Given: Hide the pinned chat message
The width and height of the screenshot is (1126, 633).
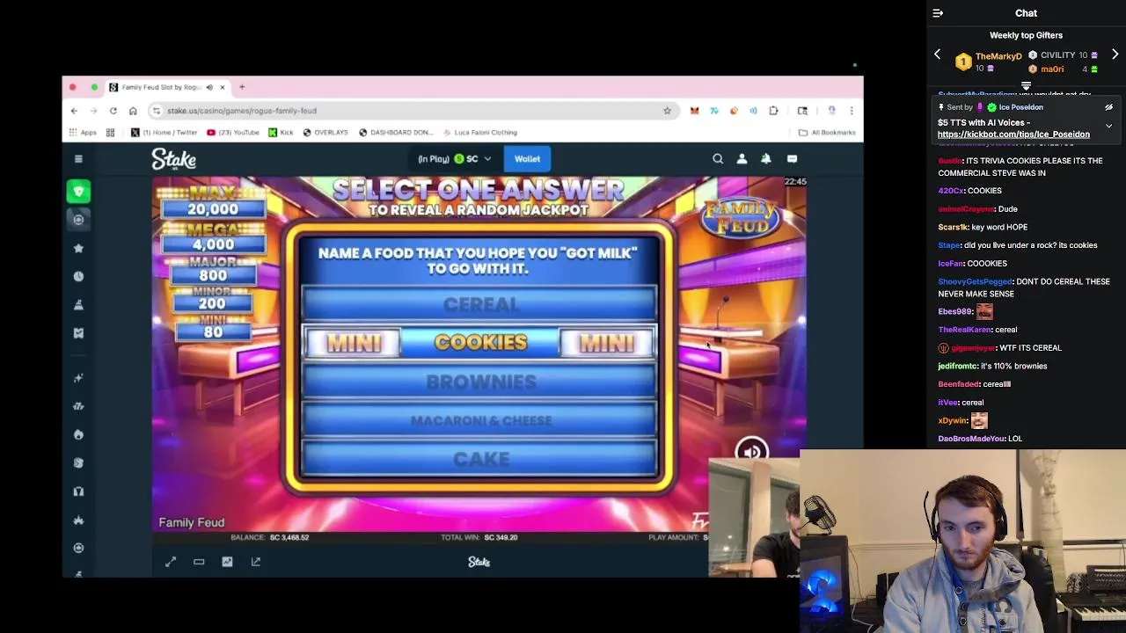Looking at the screenshot, I should [1108, 107].
